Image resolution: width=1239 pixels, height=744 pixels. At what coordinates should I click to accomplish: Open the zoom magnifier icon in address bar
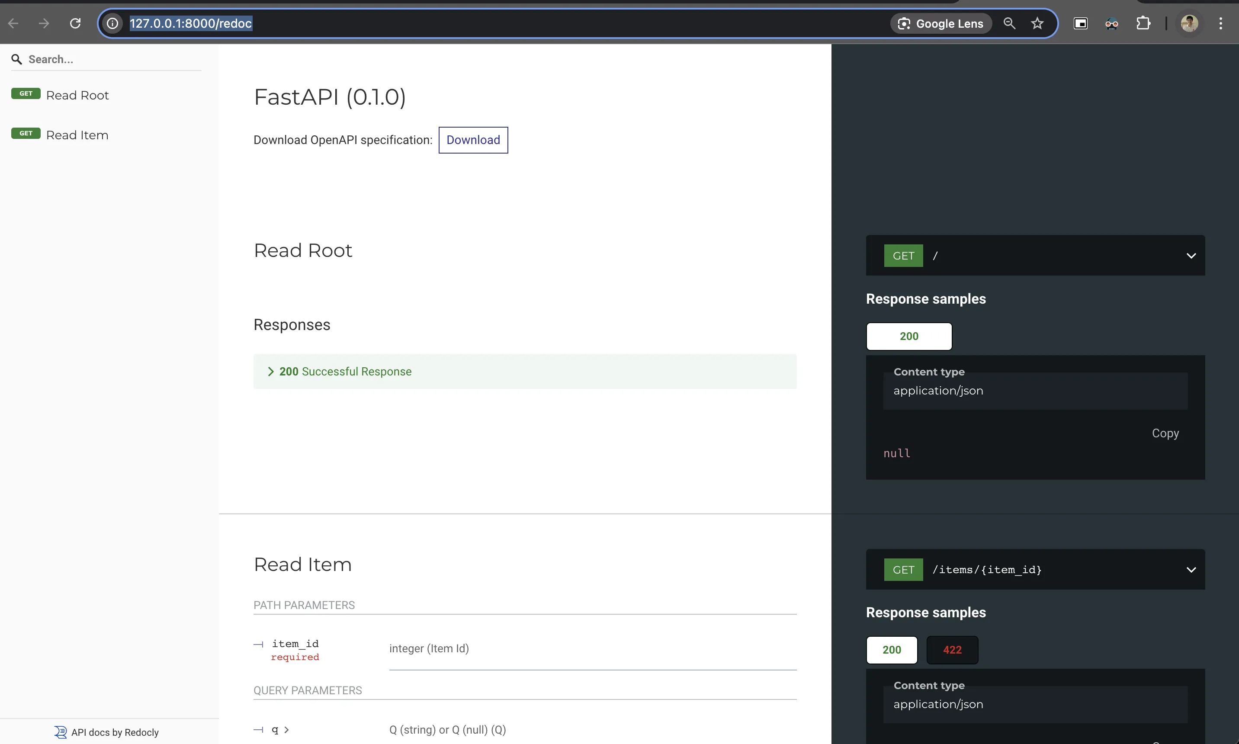(1009, 23)
